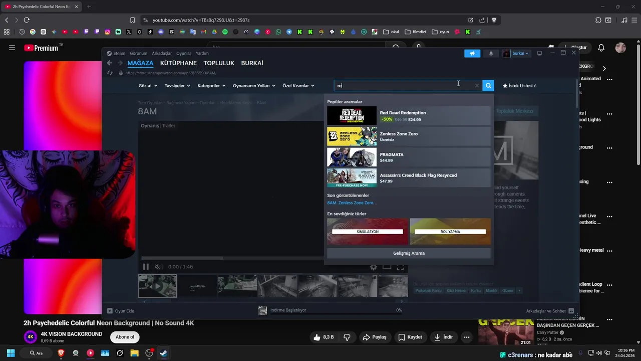Image resolution: width=641 pixels, height=361 pixels.
Task: Open Instagram bookmark in bookmarks bar
Action: 107,32
